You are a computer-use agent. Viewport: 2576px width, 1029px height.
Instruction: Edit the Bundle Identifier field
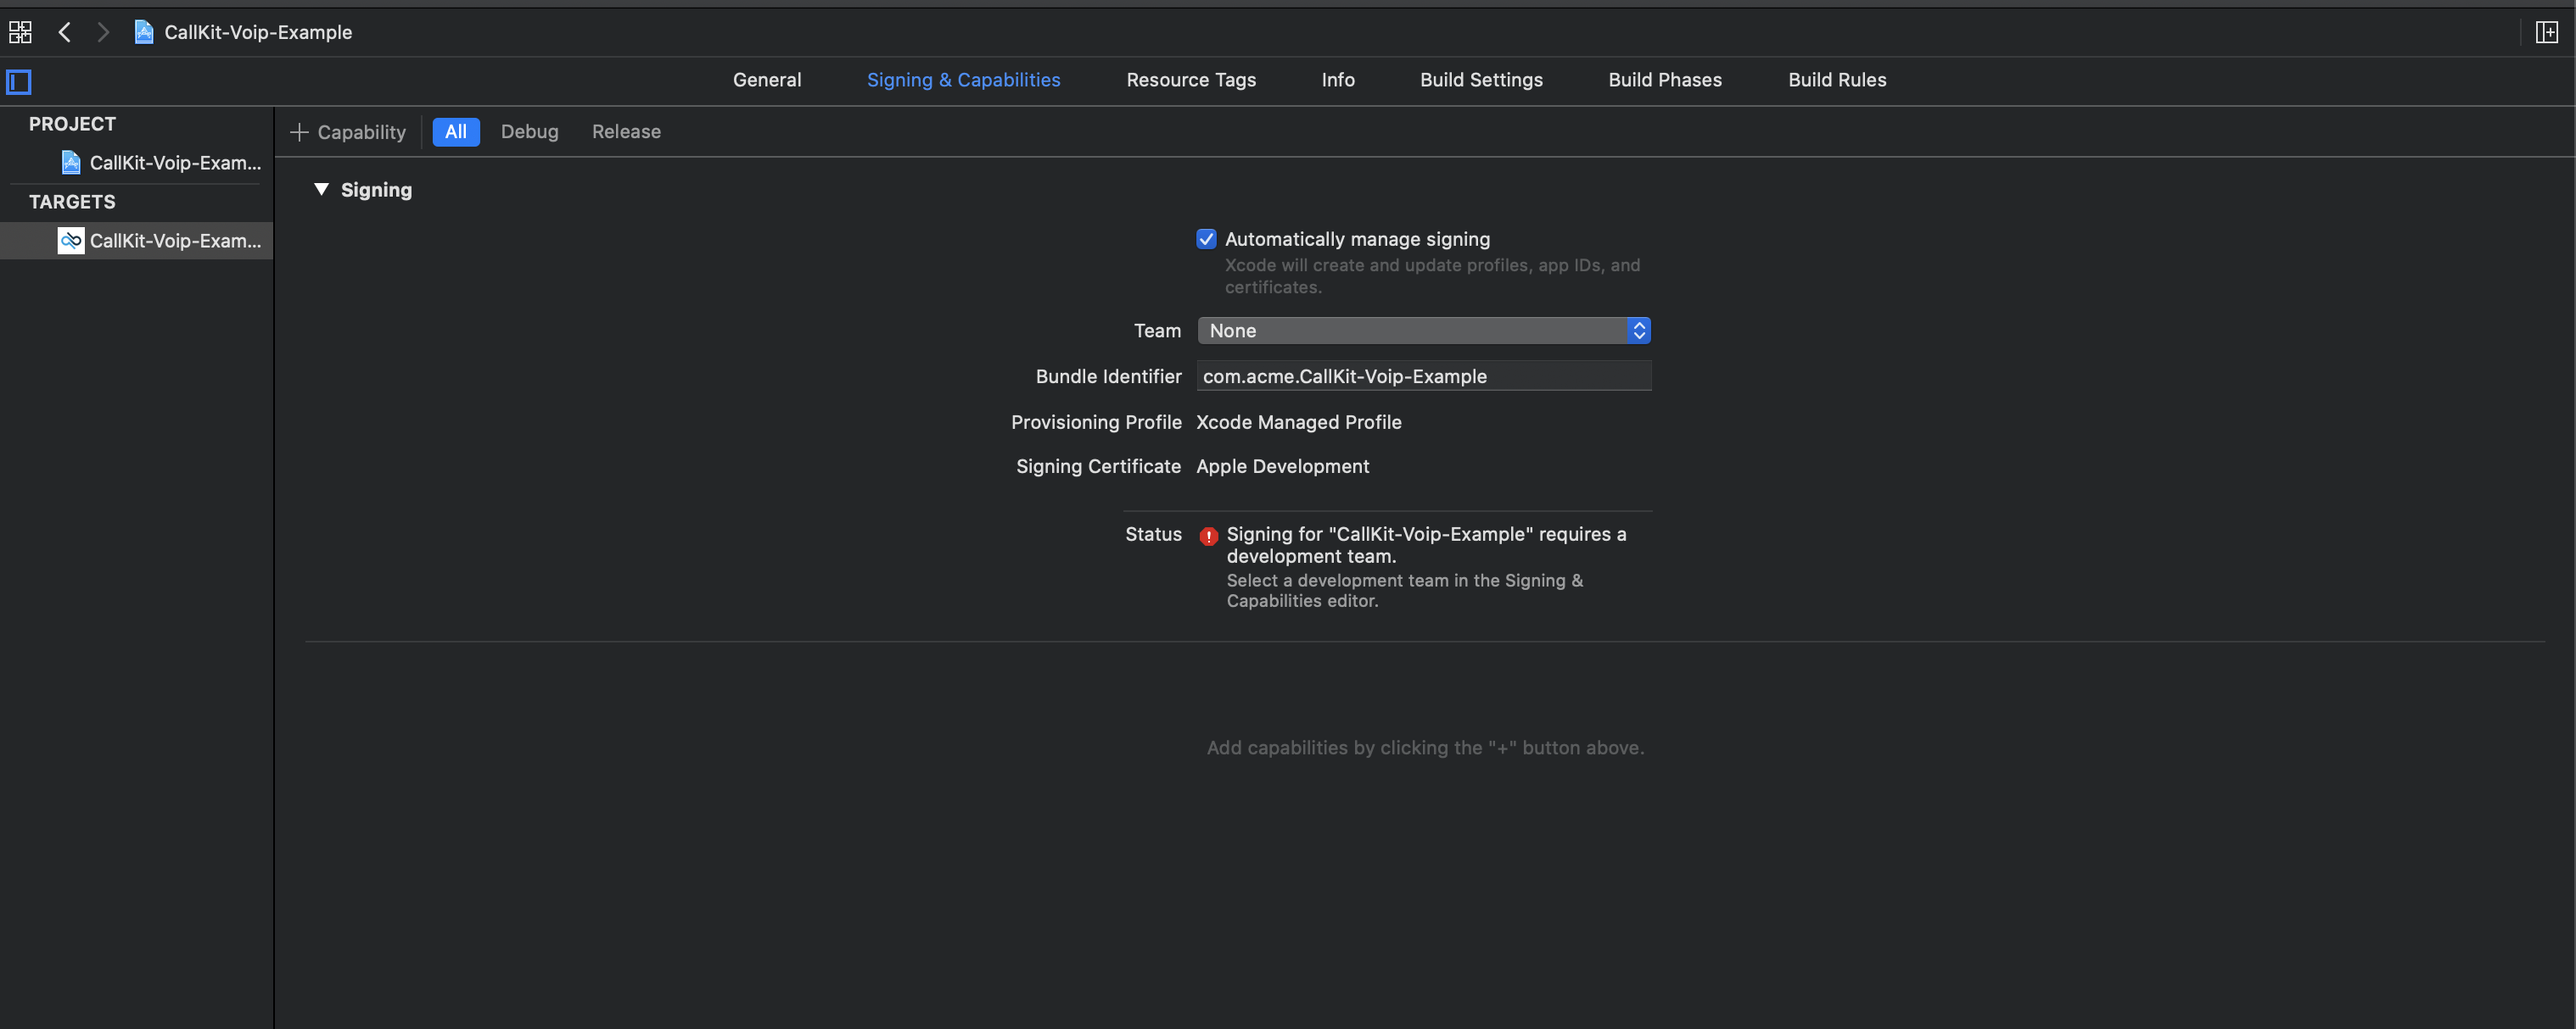pos(1423,375)
